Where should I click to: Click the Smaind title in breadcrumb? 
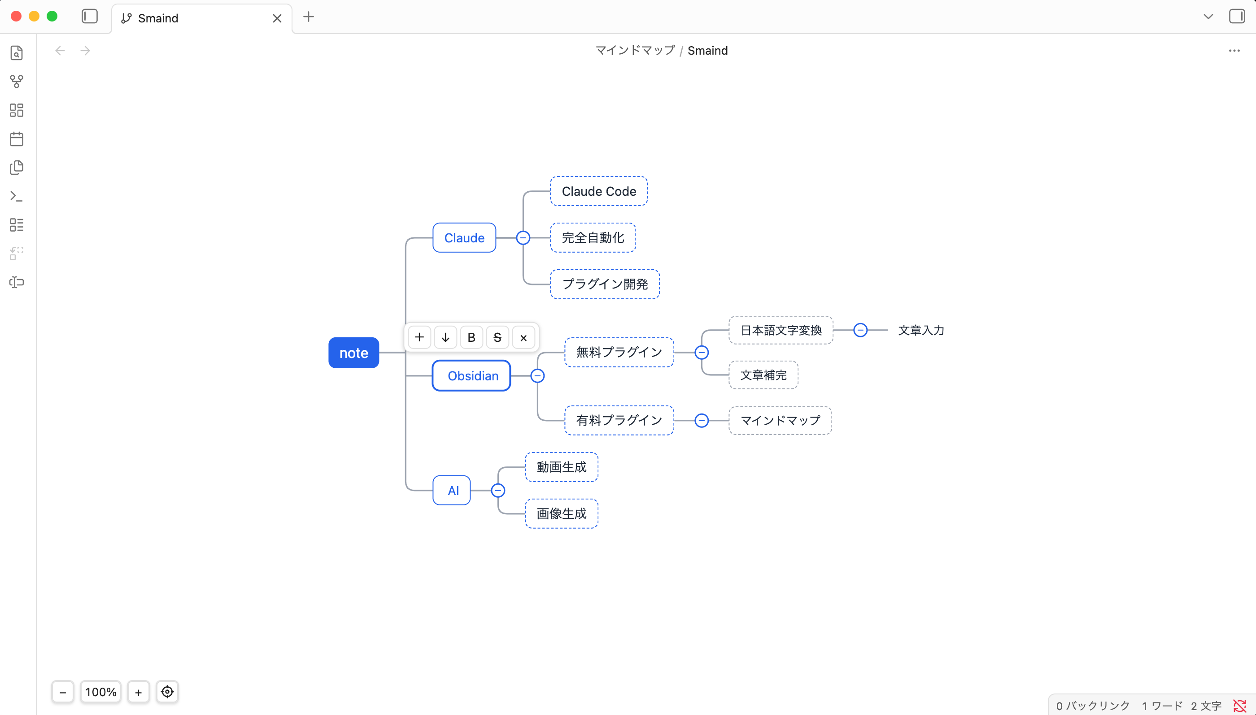pyautogui.click(x=707, y=51)
